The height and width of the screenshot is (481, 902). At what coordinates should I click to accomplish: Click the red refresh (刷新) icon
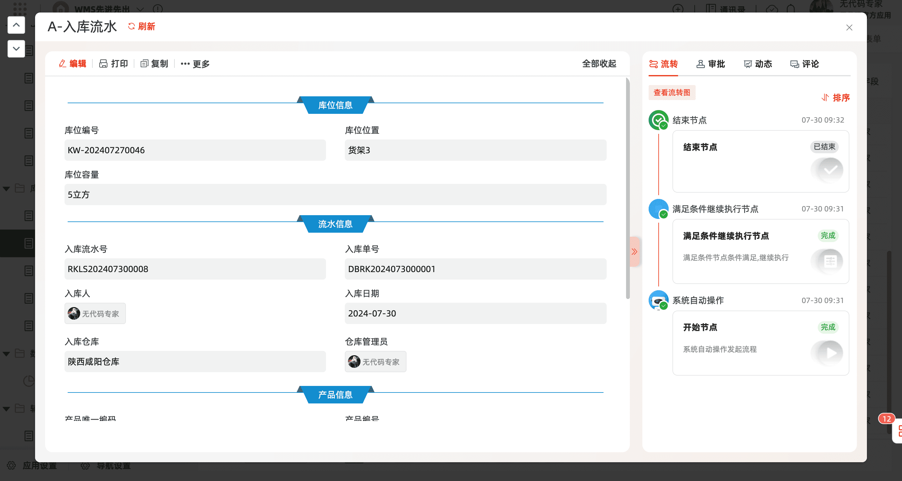131,26
